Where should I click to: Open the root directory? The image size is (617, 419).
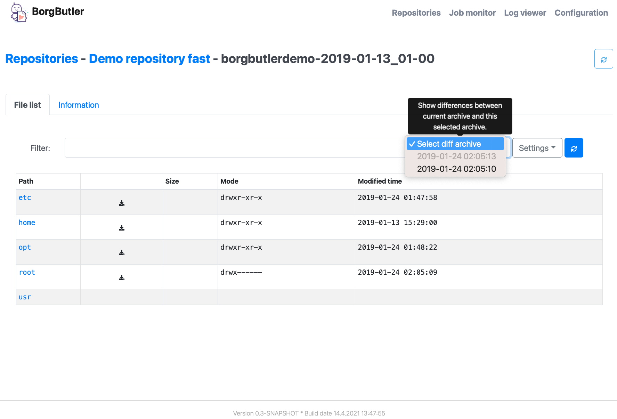coord(27,272)
